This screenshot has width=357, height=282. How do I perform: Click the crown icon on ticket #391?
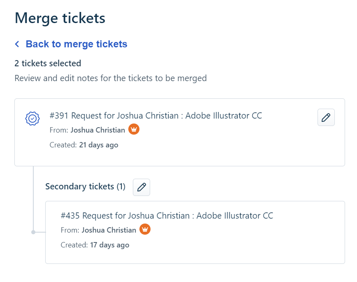(134, 130)
